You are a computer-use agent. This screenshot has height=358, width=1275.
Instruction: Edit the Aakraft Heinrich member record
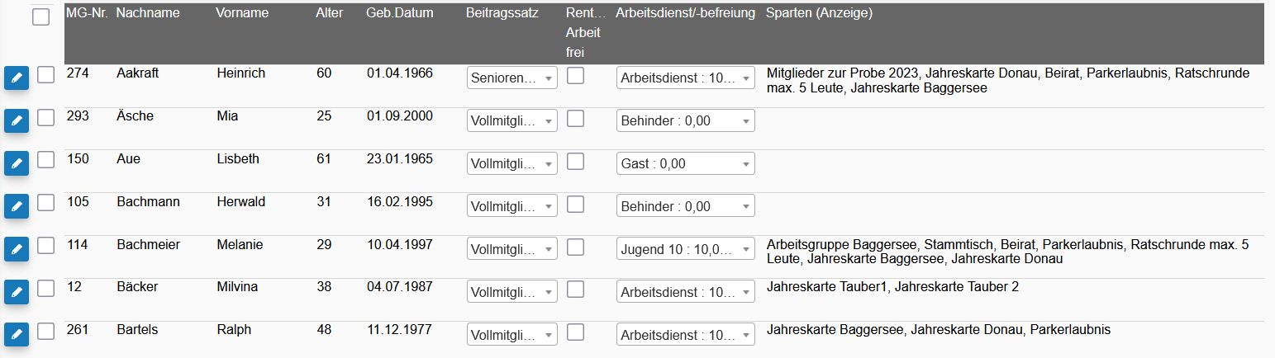point(17,78)
